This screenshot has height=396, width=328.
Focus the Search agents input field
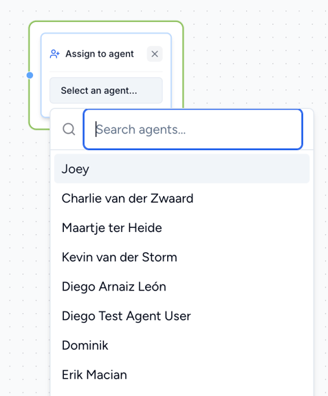[193, 129]
